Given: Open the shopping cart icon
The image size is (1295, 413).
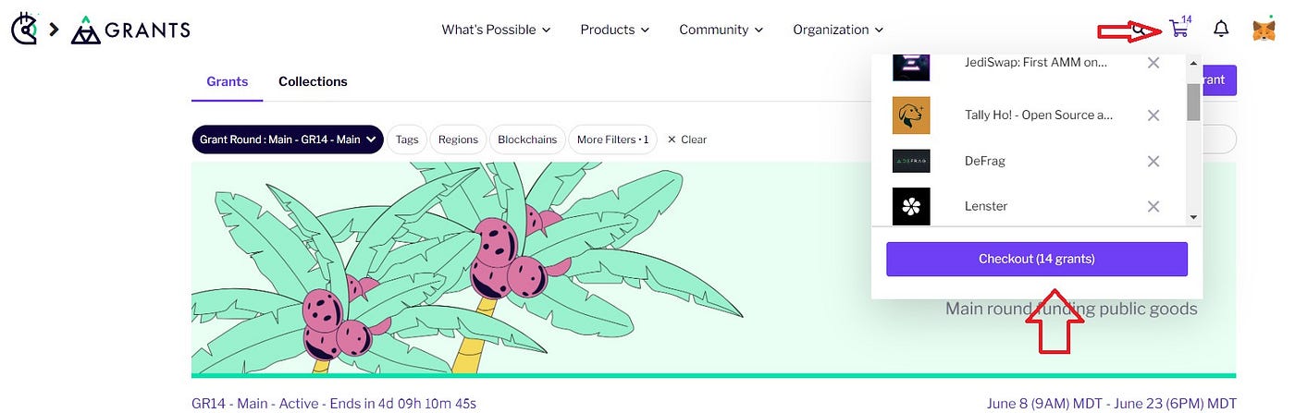Looking at the screenshot, I should (1178, 29).
